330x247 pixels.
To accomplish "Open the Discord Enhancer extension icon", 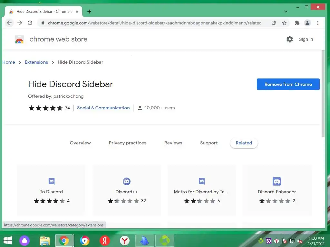I will pos(277,181).
